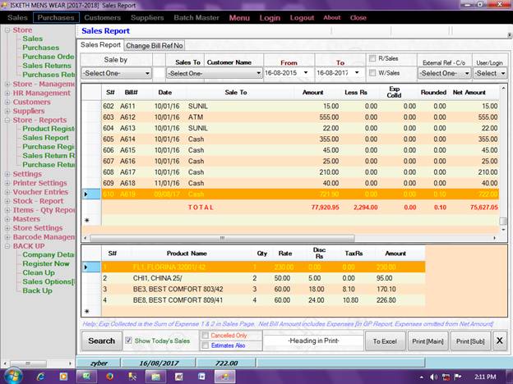Enable the Cancelled Only checkbox
513x384 pixels.
tap(204, 336)
